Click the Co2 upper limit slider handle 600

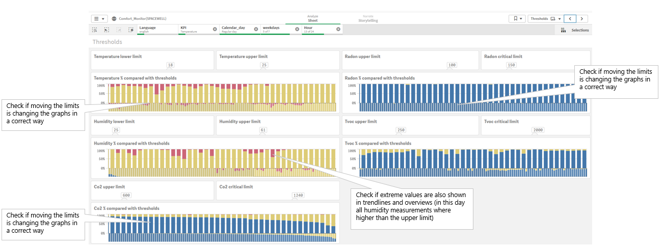click(x=126, y=195)
